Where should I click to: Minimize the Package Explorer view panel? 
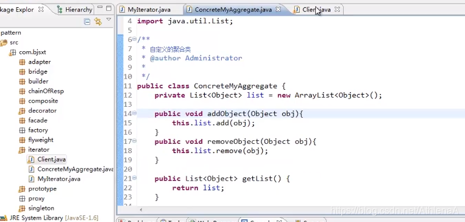(100, 7)
